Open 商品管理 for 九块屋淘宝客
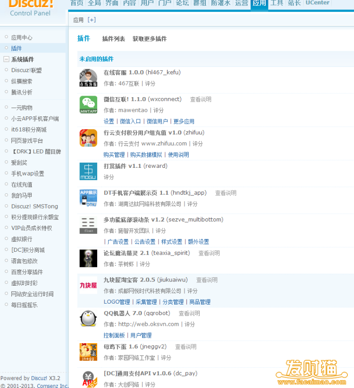This screenshot has width=354, height=388. 200,302
